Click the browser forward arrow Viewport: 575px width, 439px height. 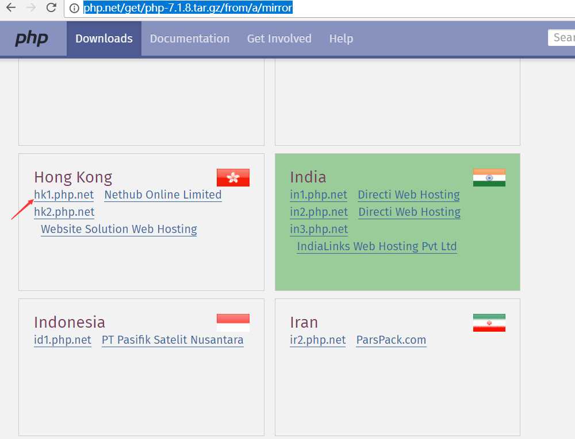(x=31, y=7)
